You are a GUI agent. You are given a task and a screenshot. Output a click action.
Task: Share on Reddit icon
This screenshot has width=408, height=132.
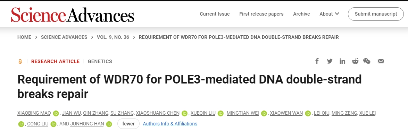pos(355,61)
